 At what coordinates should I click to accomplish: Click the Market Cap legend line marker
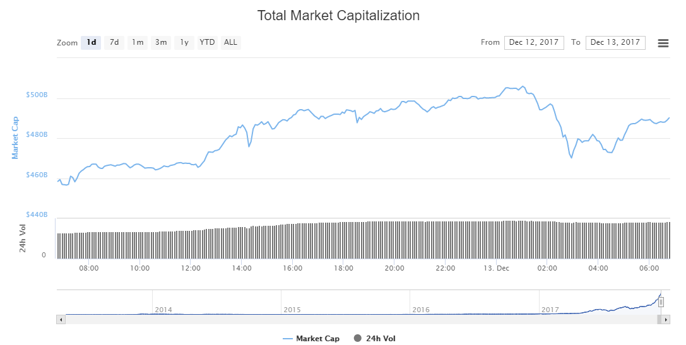point(288,339)
